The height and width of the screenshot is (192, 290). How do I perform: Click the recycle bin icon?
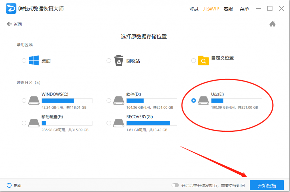tap(119, 60)
